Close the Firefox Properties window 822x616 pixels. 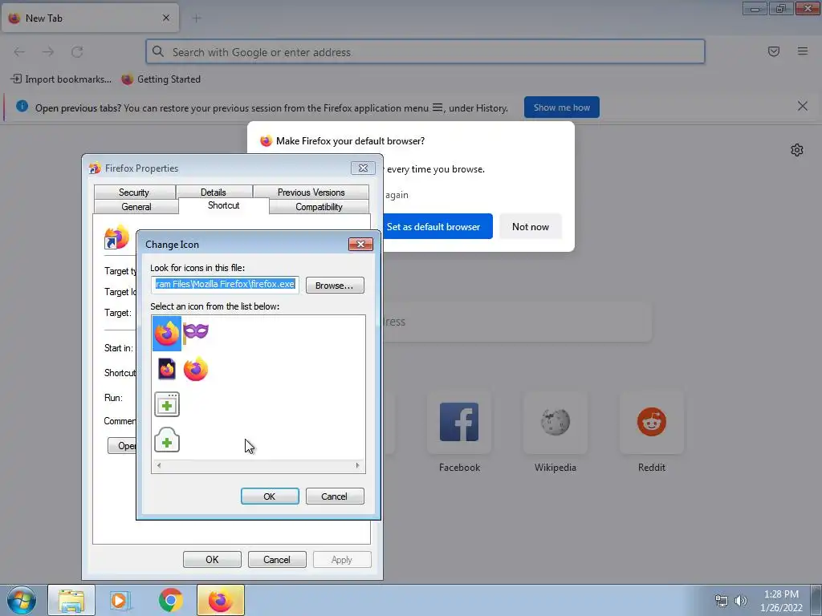(363, 168)
